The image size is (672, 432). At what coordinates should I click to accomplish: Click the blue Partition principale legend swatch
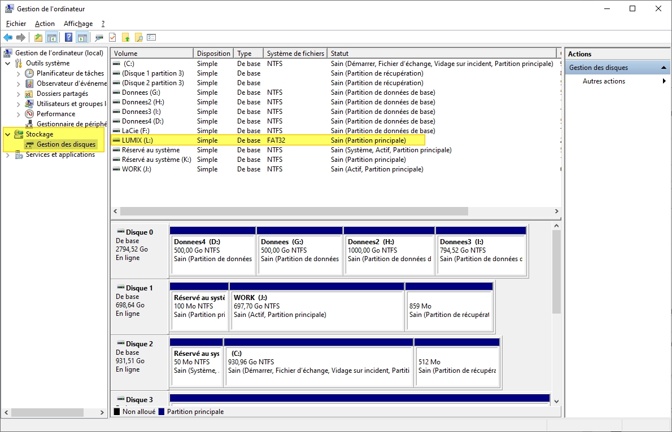162,412
